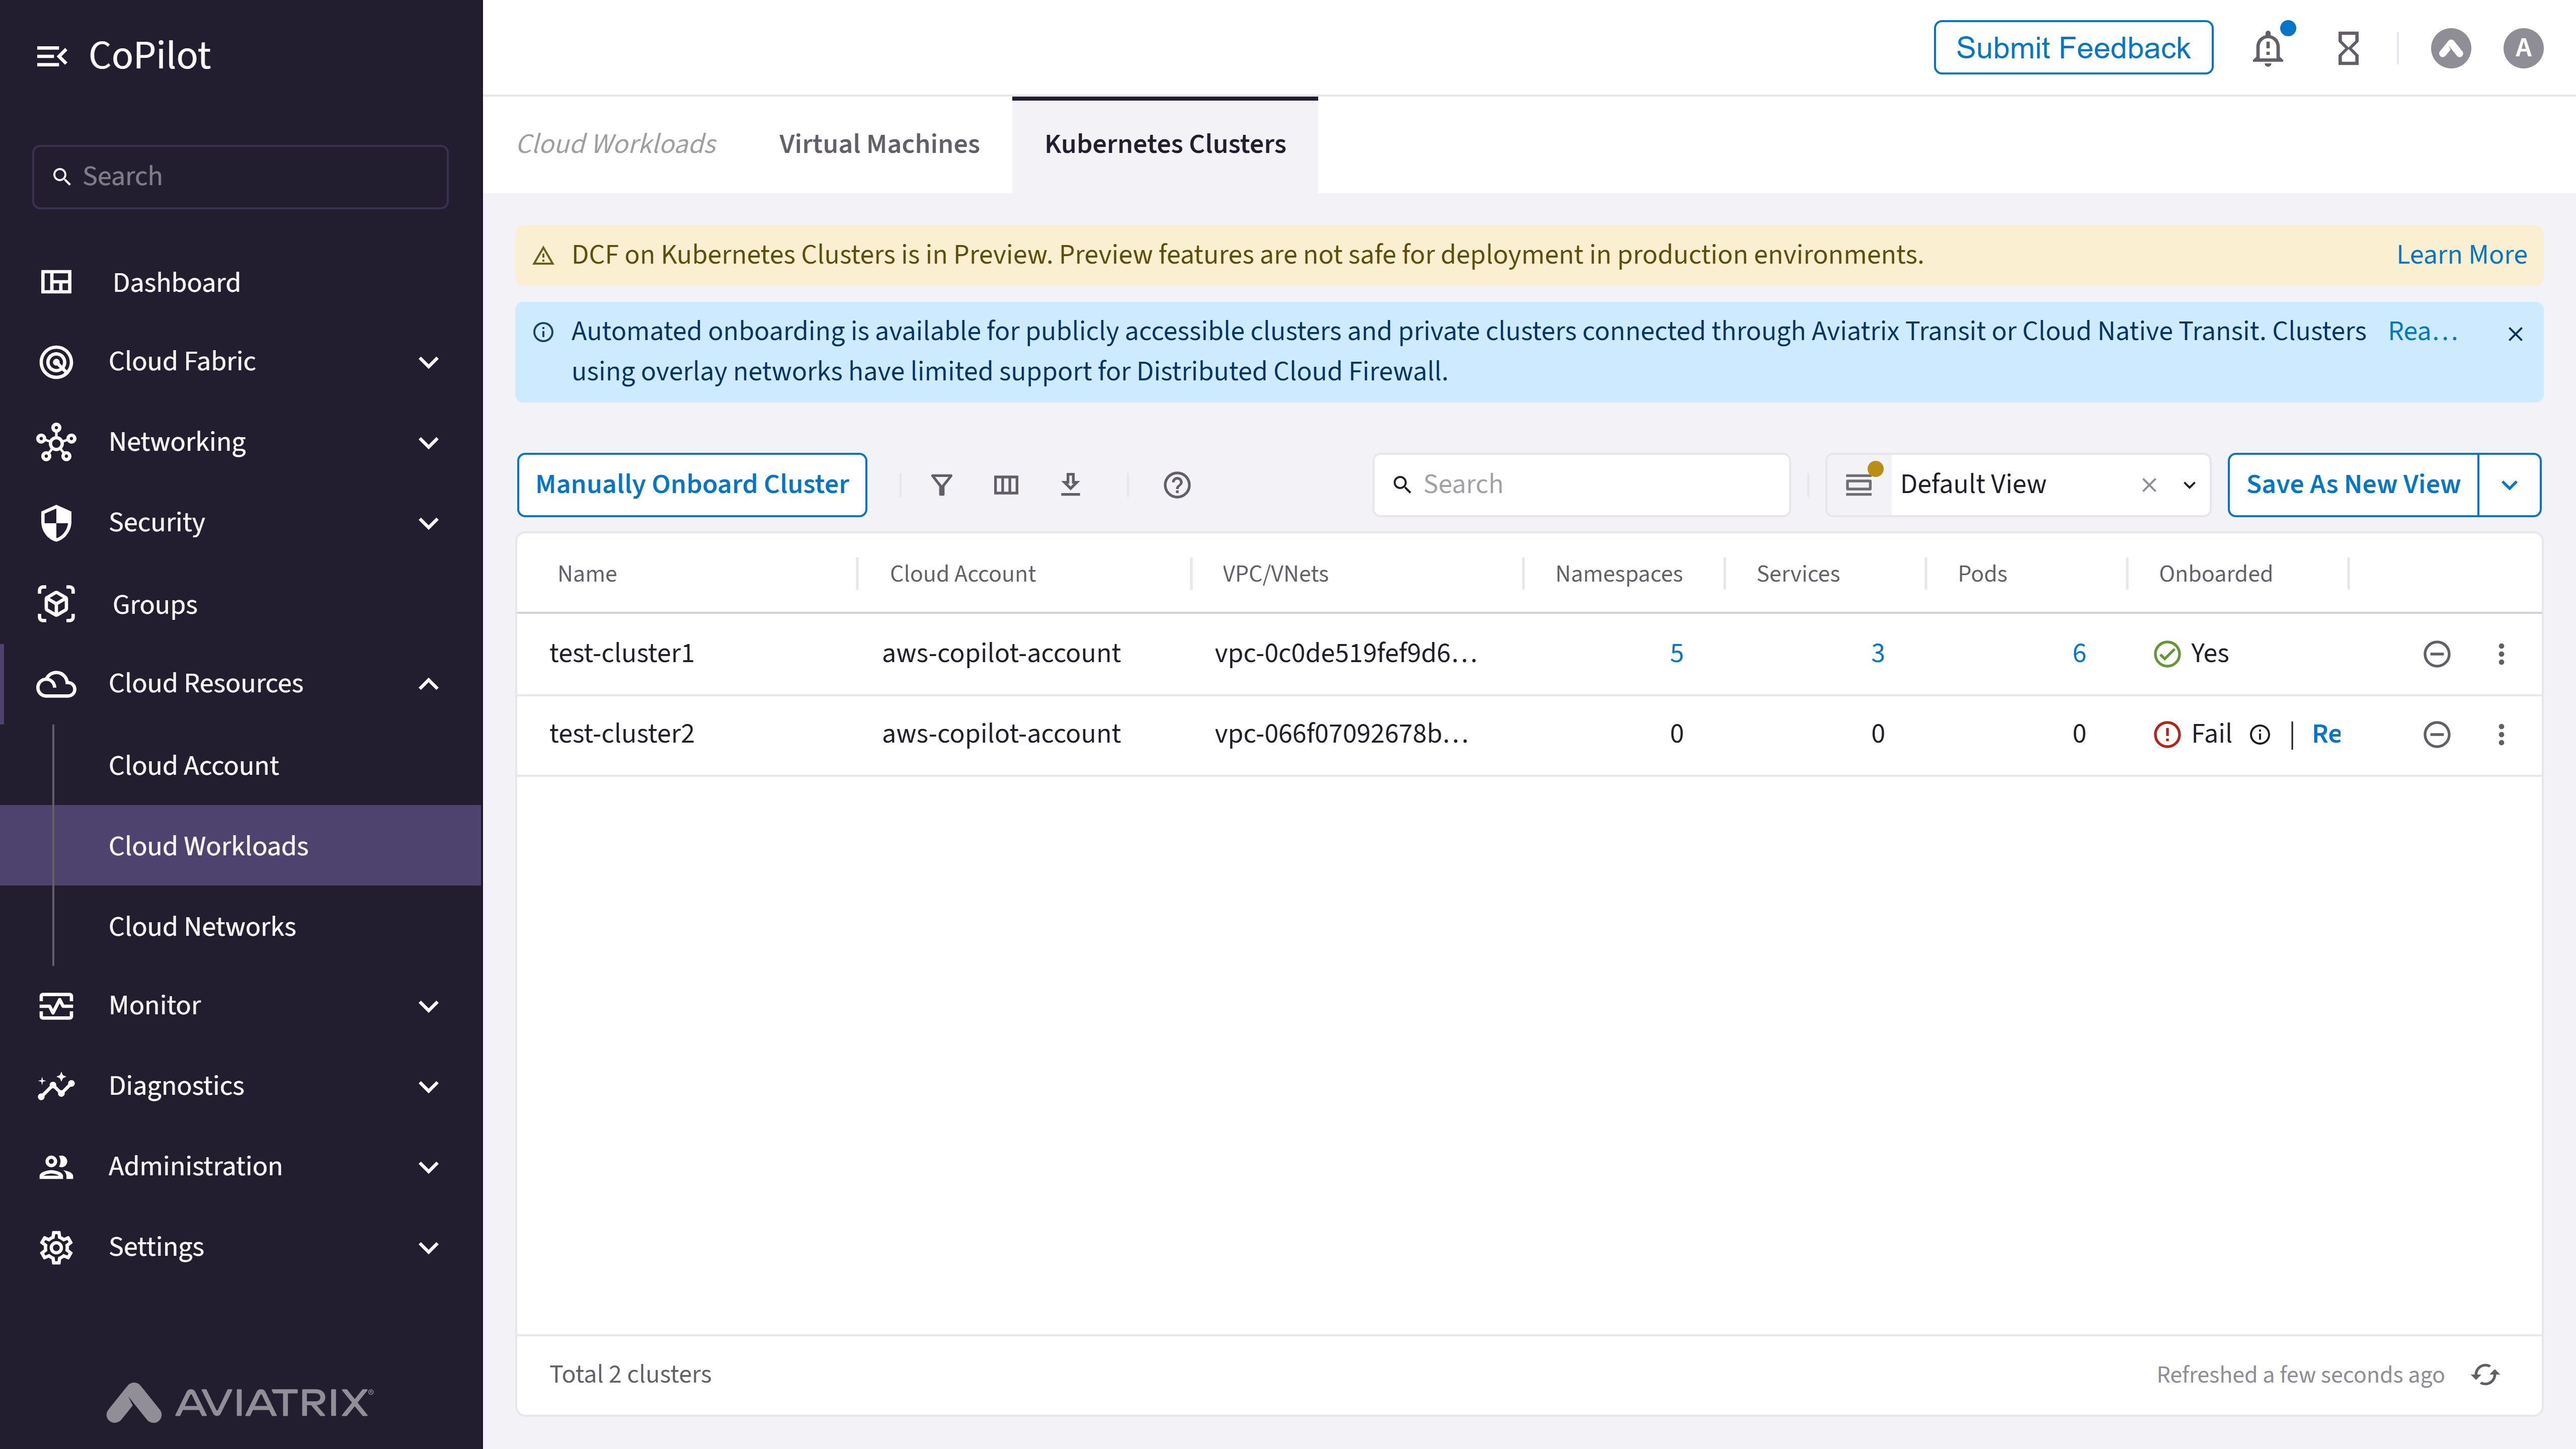Viewport: 2576px width, 1449px height.
Task: Click the saved views list icon
Action: tap(1859, 485)
